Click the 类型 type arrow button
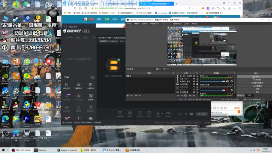This screenshot has height=153, width=272. point(86,31)
